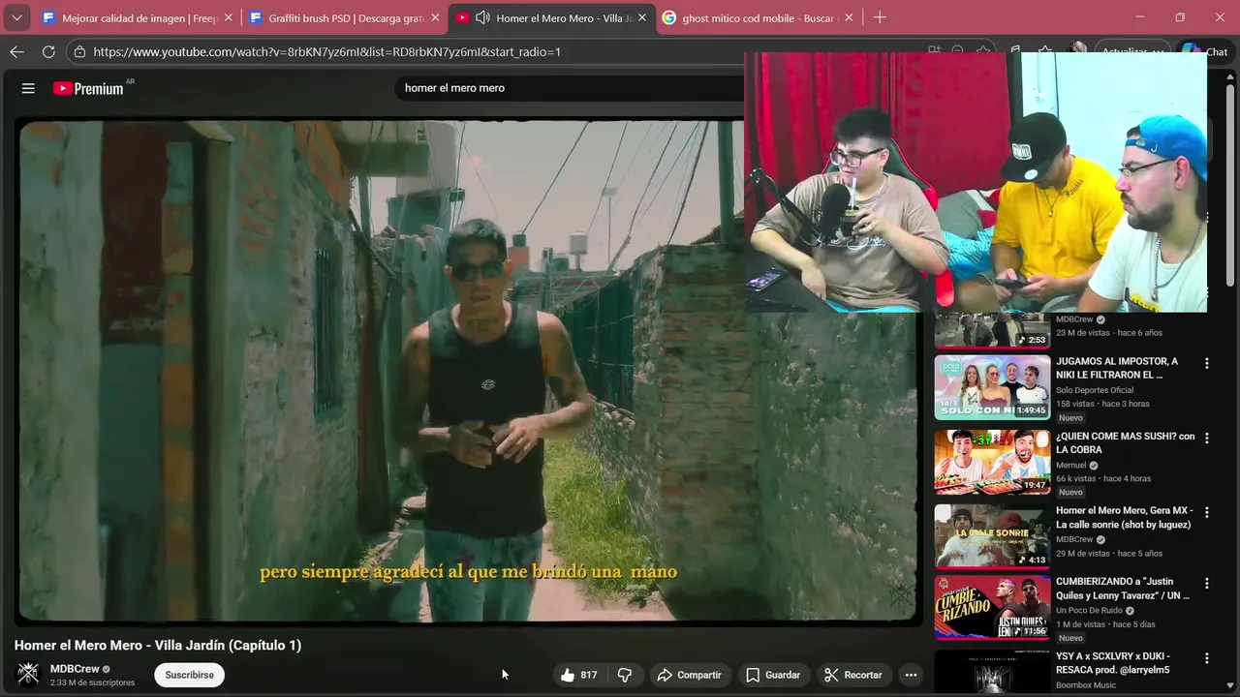Open more actions menu beside Recortar
This screenshot has width=1240, height=697.
[x=911, y=675]
